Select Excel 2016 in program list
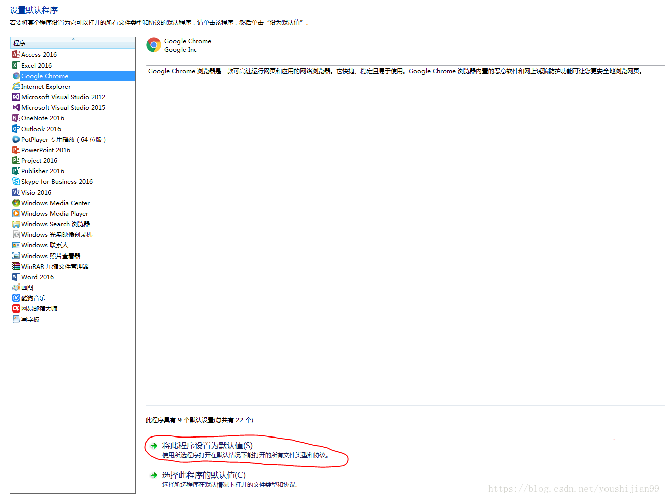This screenshot has width=665, height=499. 36,65
